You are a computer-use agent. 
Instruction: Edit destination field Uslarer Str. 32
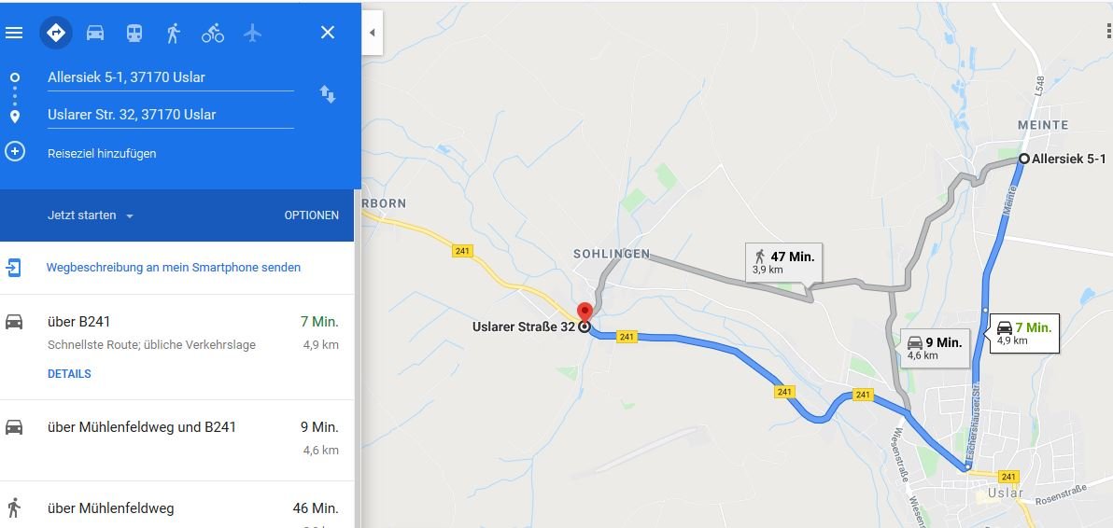pyautogui.click(x=170, y=115)
